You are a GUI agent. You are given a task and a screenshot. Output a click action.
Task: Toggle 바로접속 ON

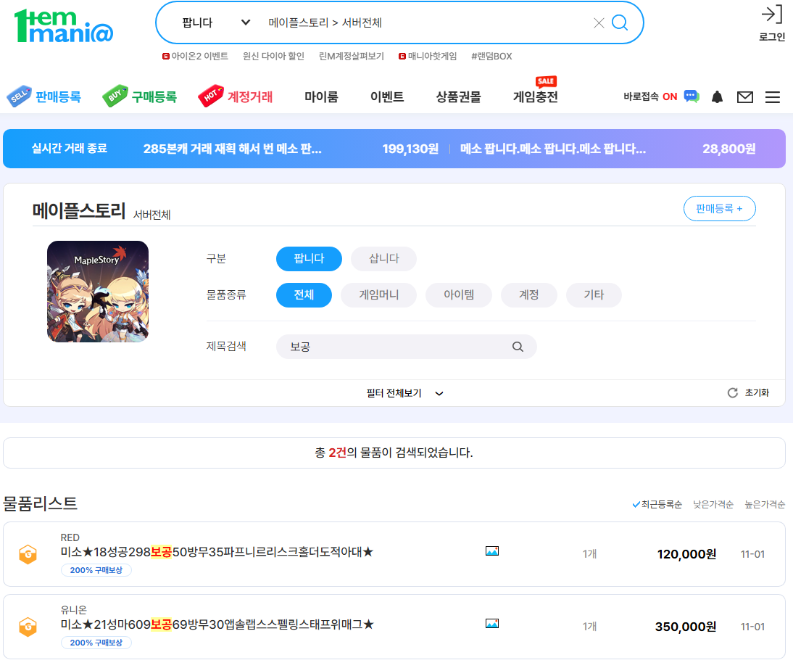coord(650,96)
